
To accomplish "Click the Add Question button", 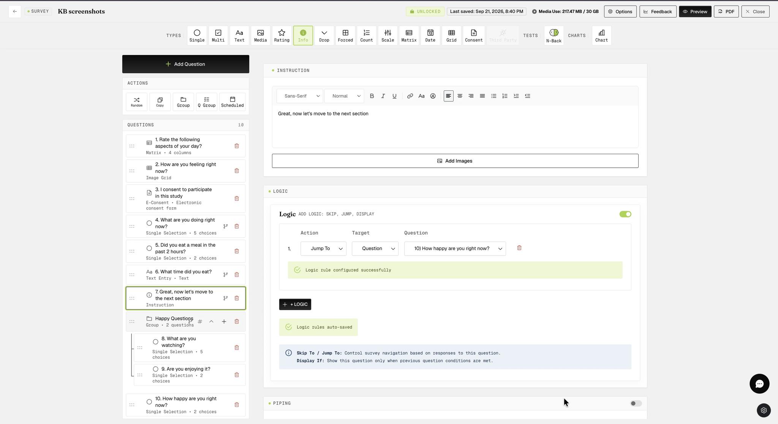I will click(x=185, y=64).
